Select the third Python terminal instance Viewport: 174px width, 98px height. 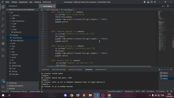tap(166, 79)
